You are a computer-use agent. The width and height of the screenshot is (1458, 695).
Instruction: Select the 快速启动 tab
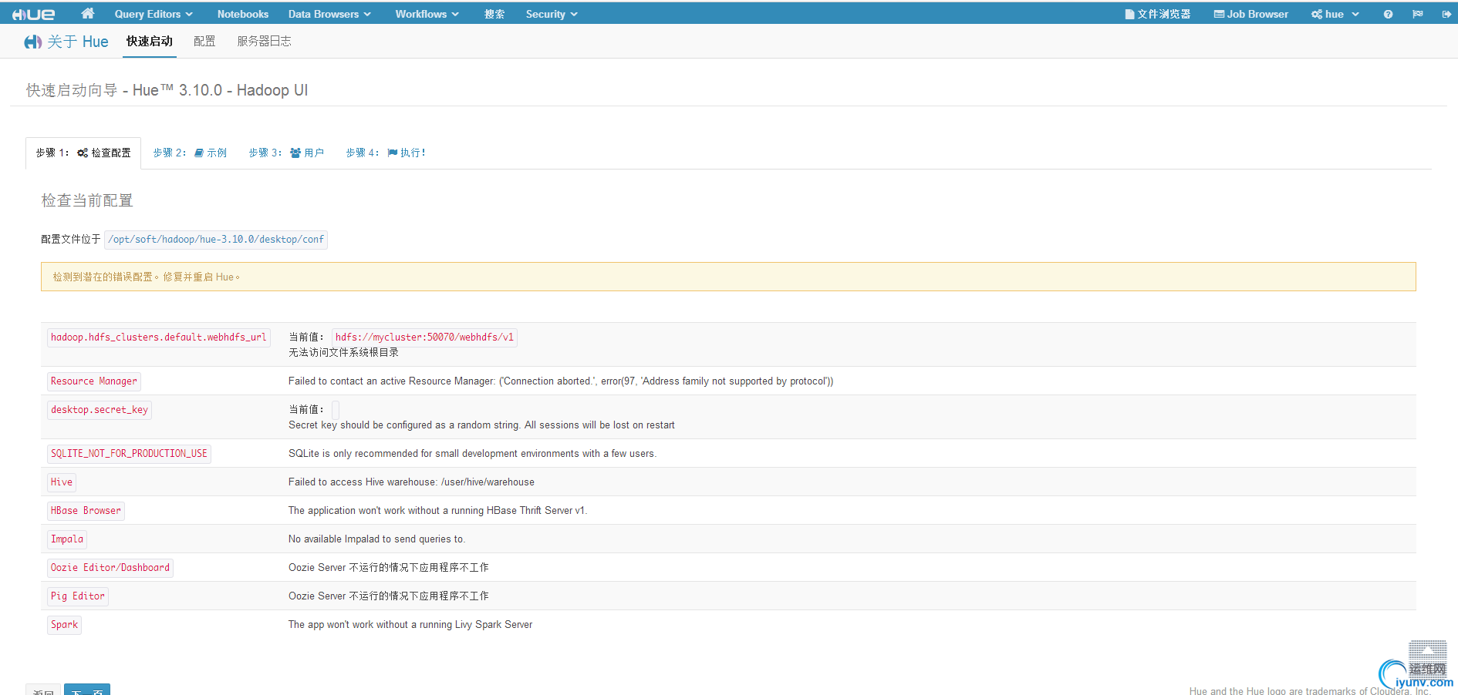tap(150, 42)
